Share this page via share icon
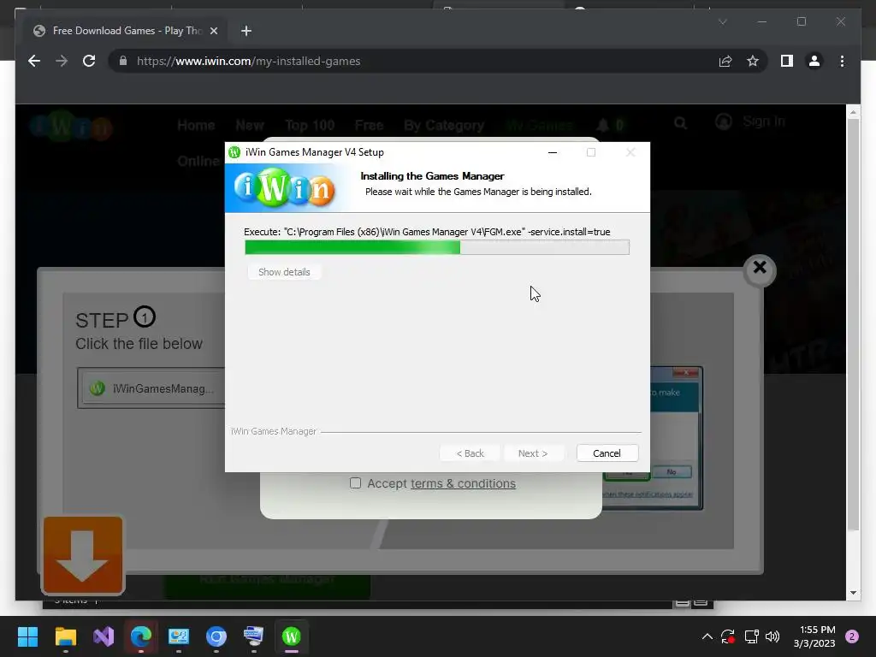Screen dimensions: 876x657 725,61
